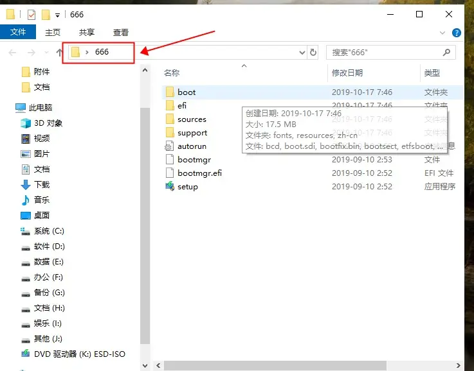Expand the address bar breadcrumb chevron
Image resolution: width=474 pixels, height=371 pixels.
coord(87,52)
